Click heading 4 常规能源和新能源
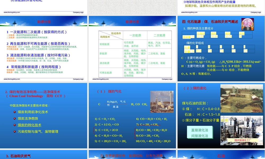 [x=34, y=67]
